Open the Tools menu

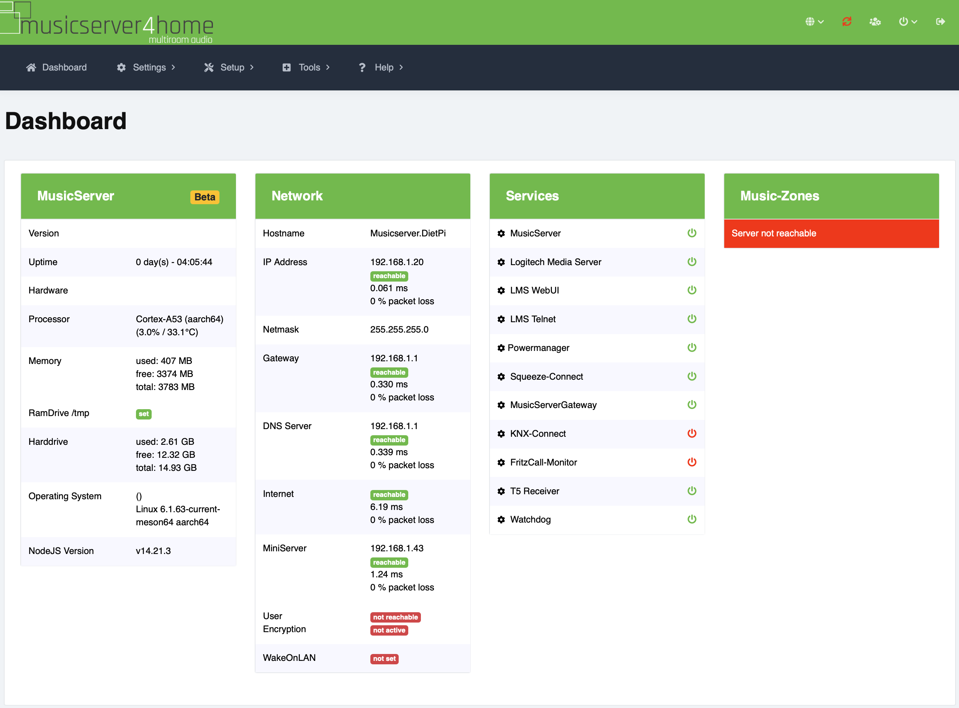tap(306, 67)
